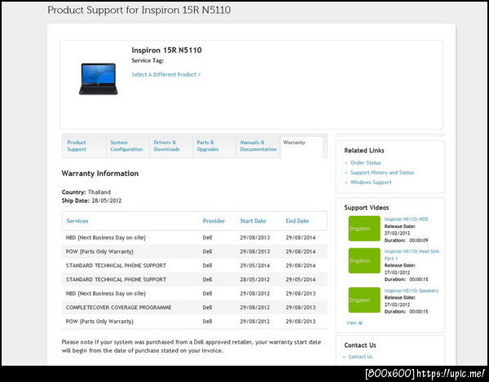Sort table by Provider column header
The height and width of the screenshot is (382, 489).
click(x=214, y=221)
